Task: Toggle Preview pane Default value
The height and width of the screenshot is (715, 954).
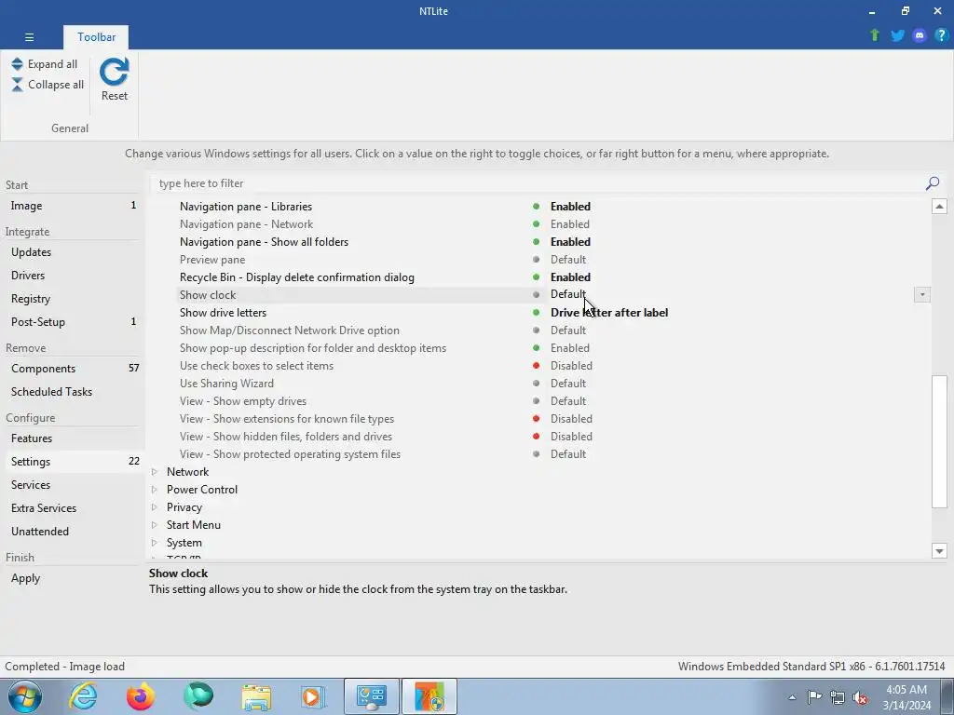Action: pyautogui.click(x=568, y=260)
